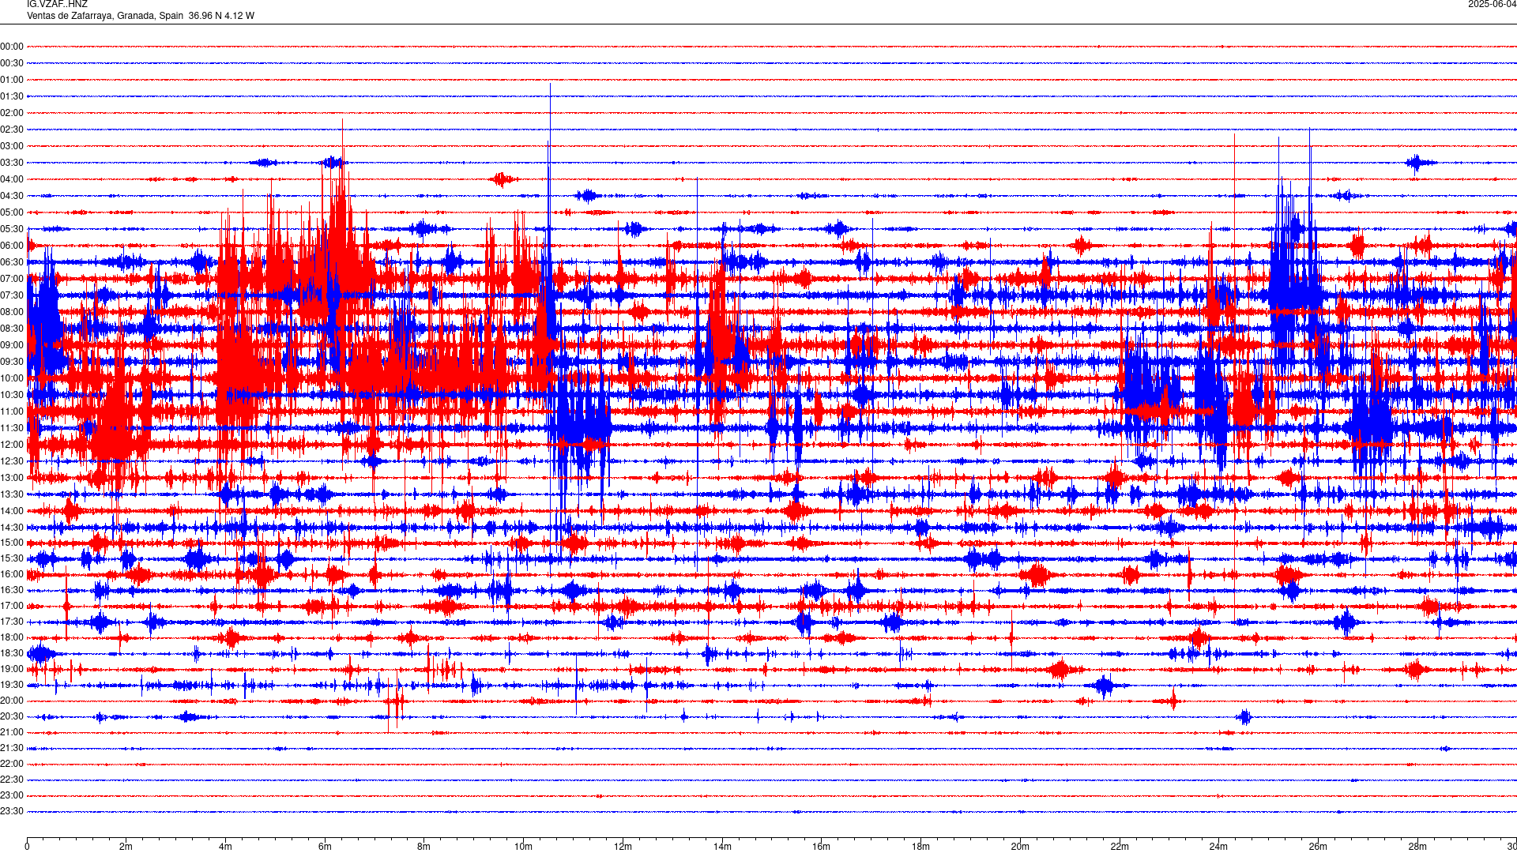The height and width of the screenshot is (853, 1517).
Task: Select the 19:00 time row label
Action: click(12, 669)
